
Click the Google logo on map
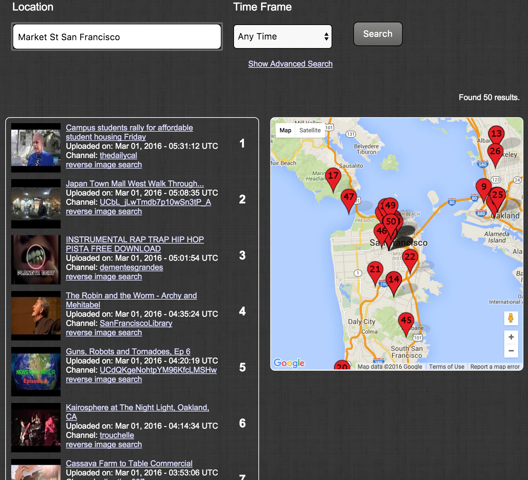[x=289, y=363]
